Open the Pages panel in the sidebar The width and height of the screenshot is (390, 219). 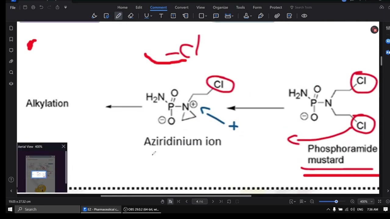pos(11,28)
